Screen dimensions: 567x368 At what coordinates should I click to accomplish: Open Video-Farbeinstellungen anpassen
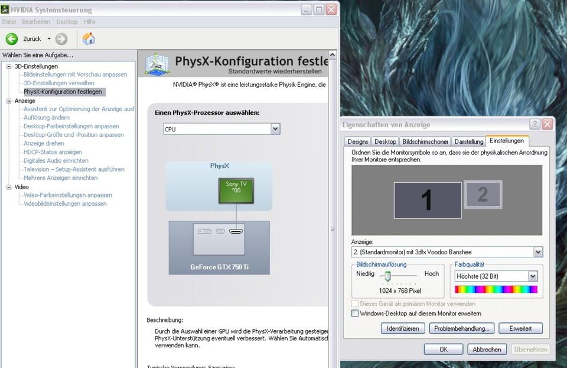(x=68, y=195)
